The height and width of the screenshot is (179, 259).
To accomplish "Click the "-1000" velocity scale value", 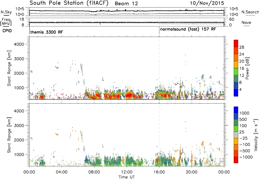I will point(246,157).
